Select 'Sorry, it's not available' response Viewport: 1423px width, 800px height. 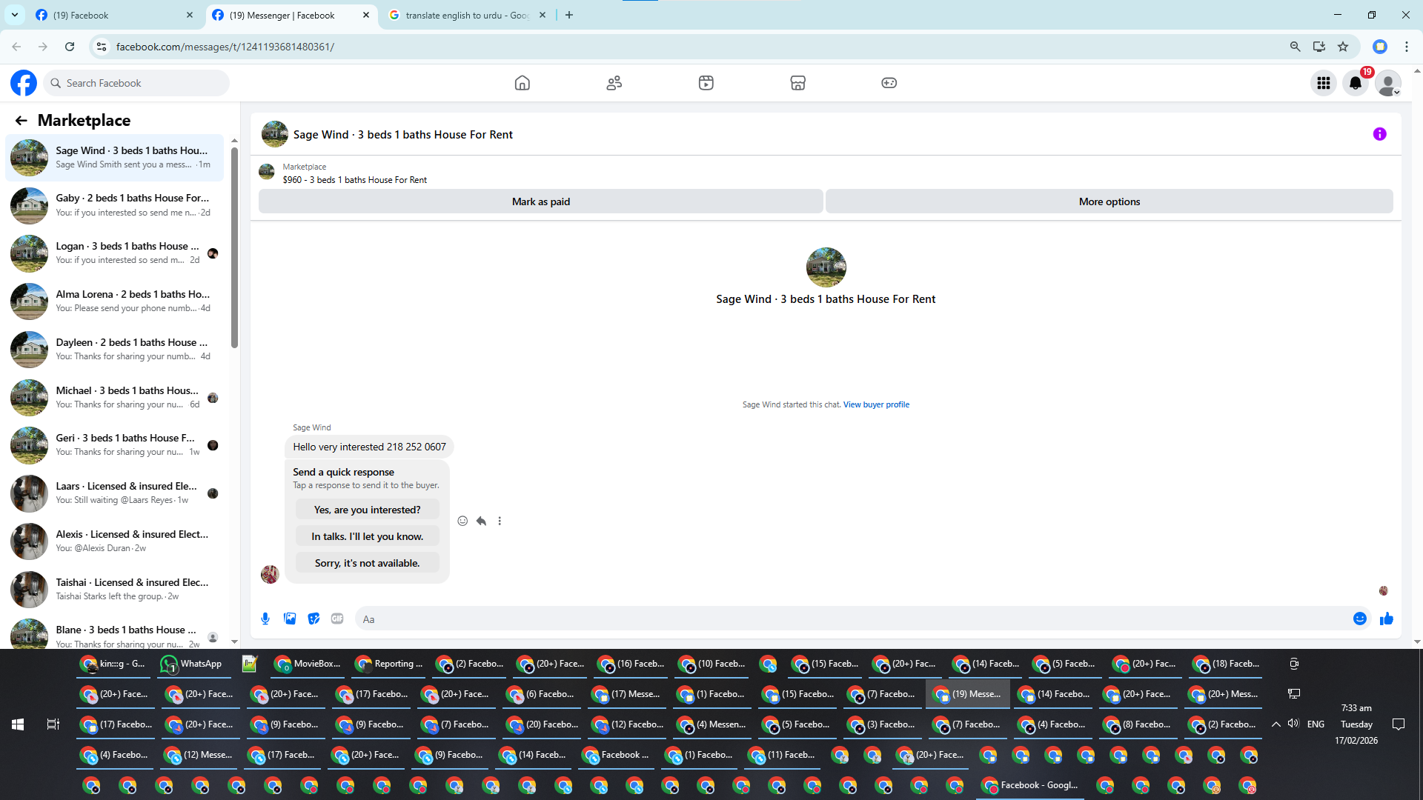point(367,563)
